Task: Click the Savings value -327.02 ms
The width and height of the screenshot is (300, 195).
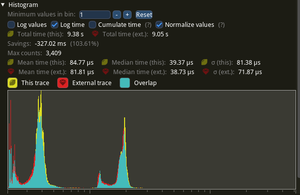Action: pos(50,44)
